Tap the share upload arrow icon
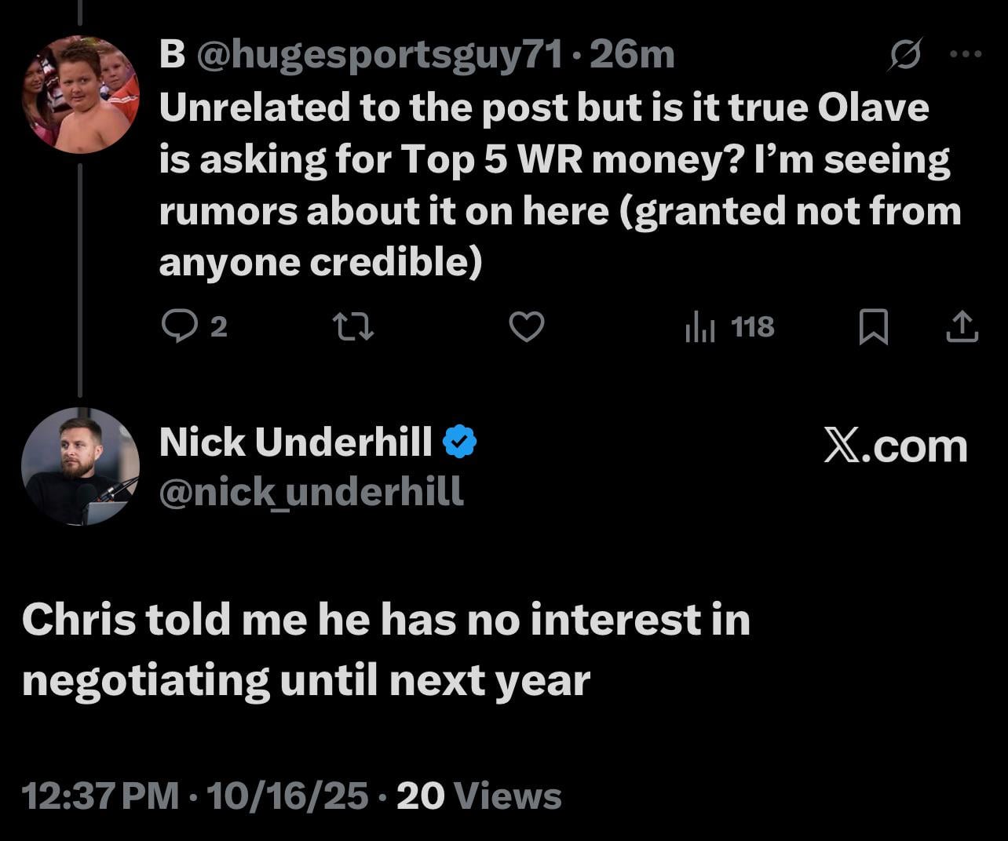The height and width of the screenshot is (841, 1008). tap(962, 326)
